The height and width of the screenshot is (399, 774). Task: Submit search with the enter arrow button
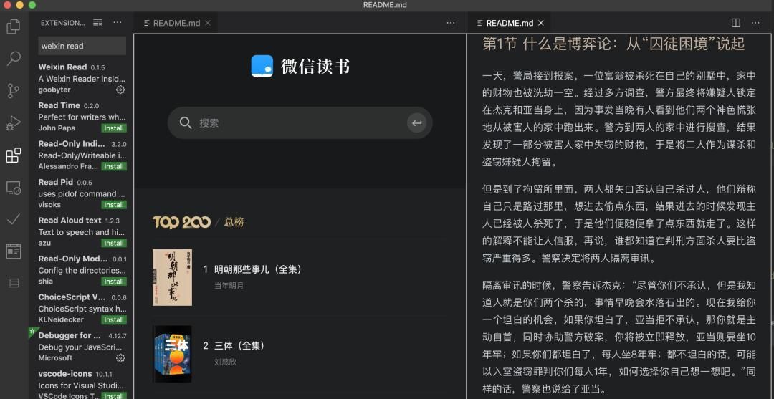pyautogui.click(x=417, y=122)
